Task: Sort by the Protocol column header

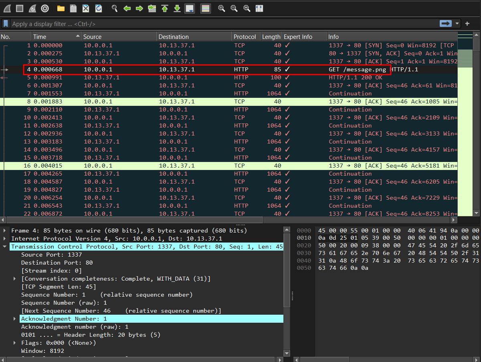Action: [247, 36]
